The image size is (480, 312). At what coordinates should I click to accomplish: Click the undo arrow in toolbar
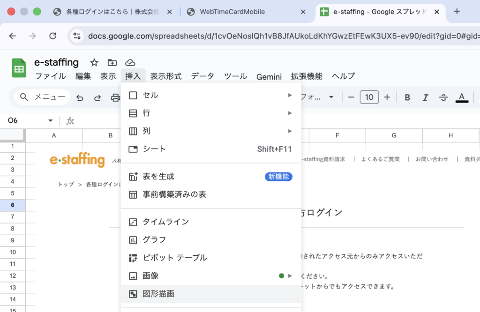click(x=80, y=97)
